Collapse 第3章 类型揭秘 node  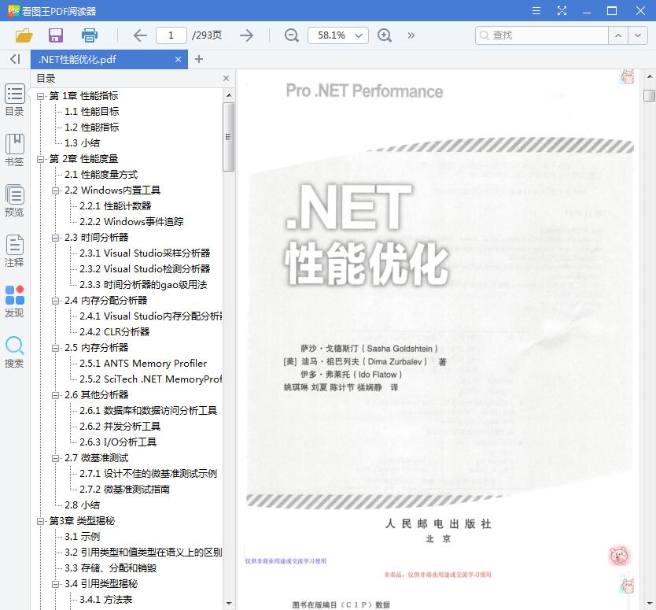coord(40,521)
